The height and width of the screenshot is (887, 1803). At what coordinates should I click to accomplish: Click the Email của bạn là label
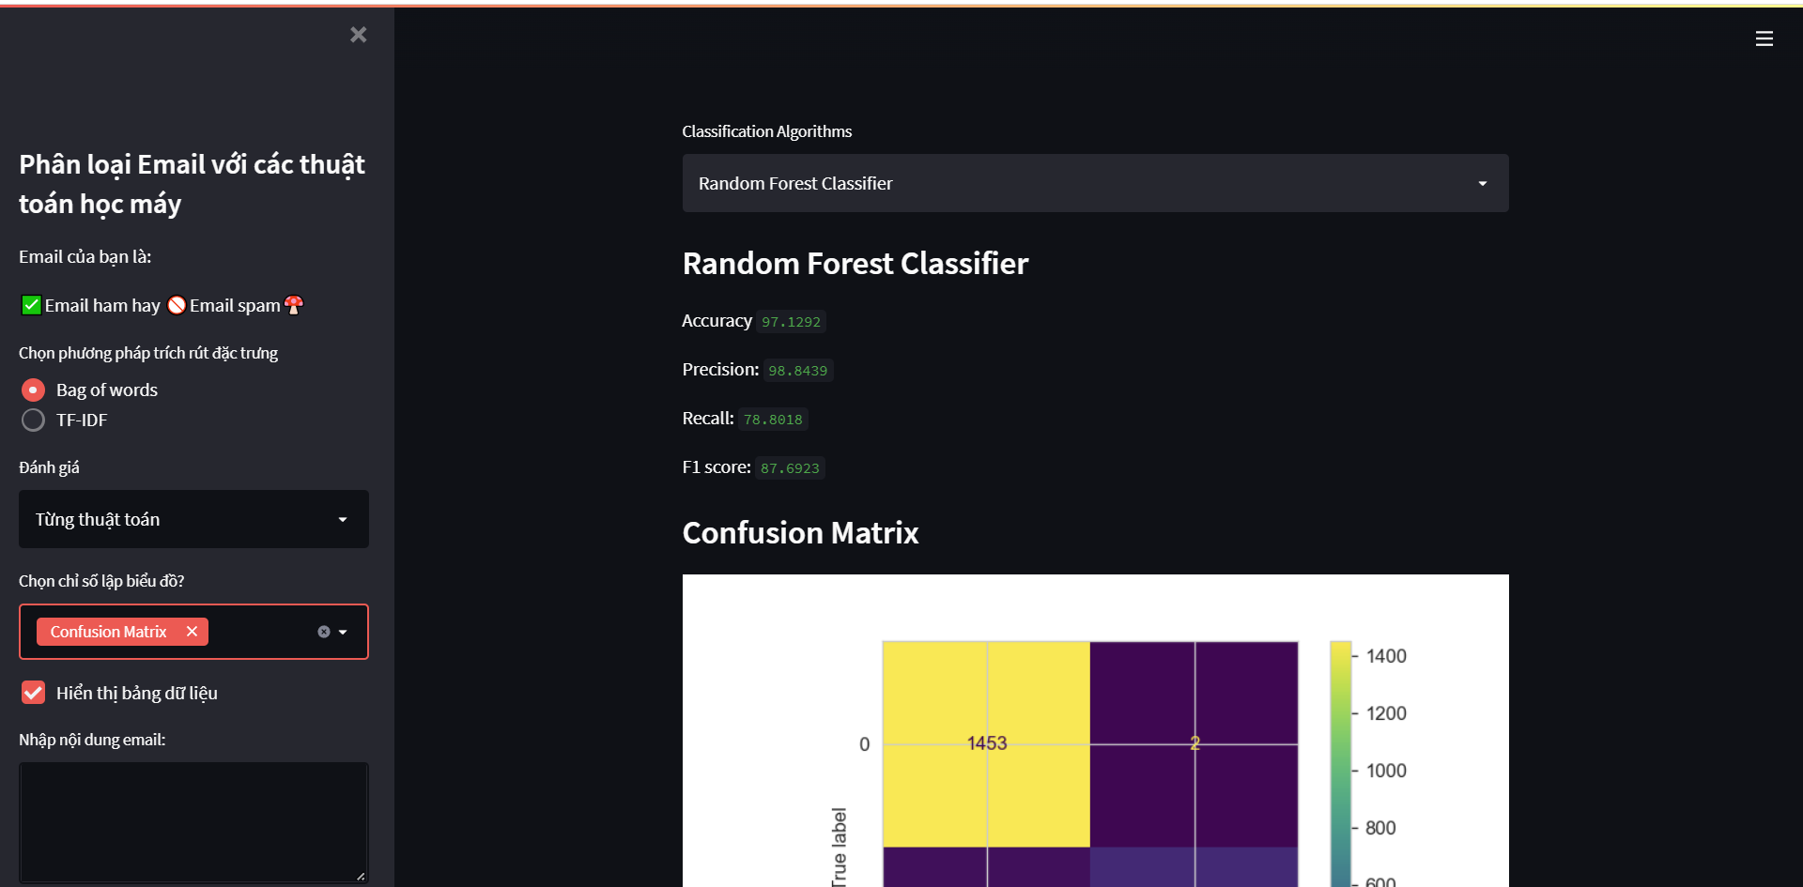click(85, 256)
